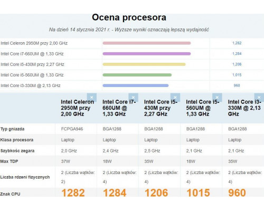Remove Intel Celeron 2950M column with X icon
Image resolution: width=264 pixels, height=211 pixels.
[92, 98]
